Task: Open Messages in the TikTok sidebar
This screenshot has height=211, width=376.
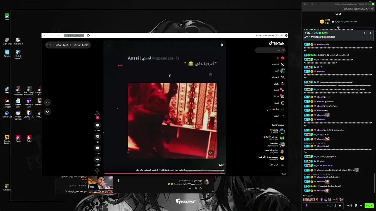Action: (283, 90)
